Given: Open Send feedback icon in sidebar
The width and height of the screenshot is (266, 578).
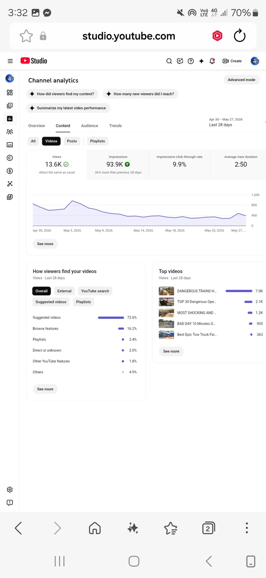Looking at the screenshot, I should click(10, 502).
